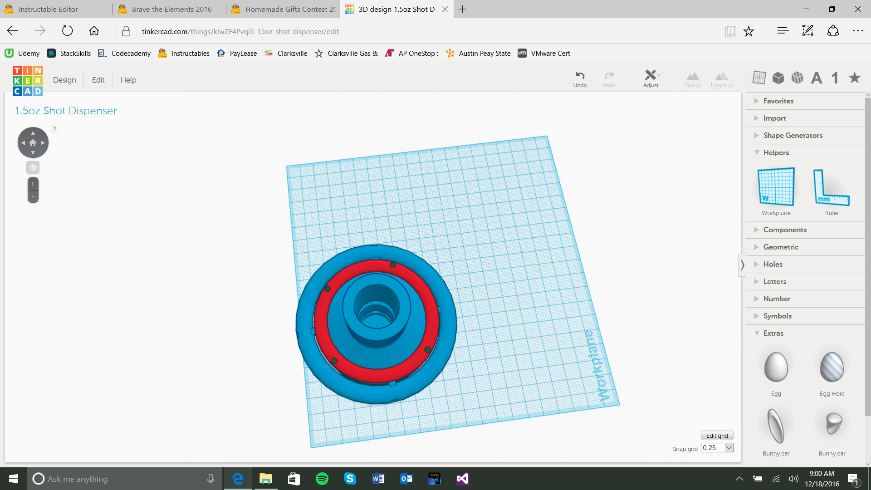This screenshot has width=871, height=490.
Task: Toggle the perspective view cube button
Action: click(x=33, y=167)
